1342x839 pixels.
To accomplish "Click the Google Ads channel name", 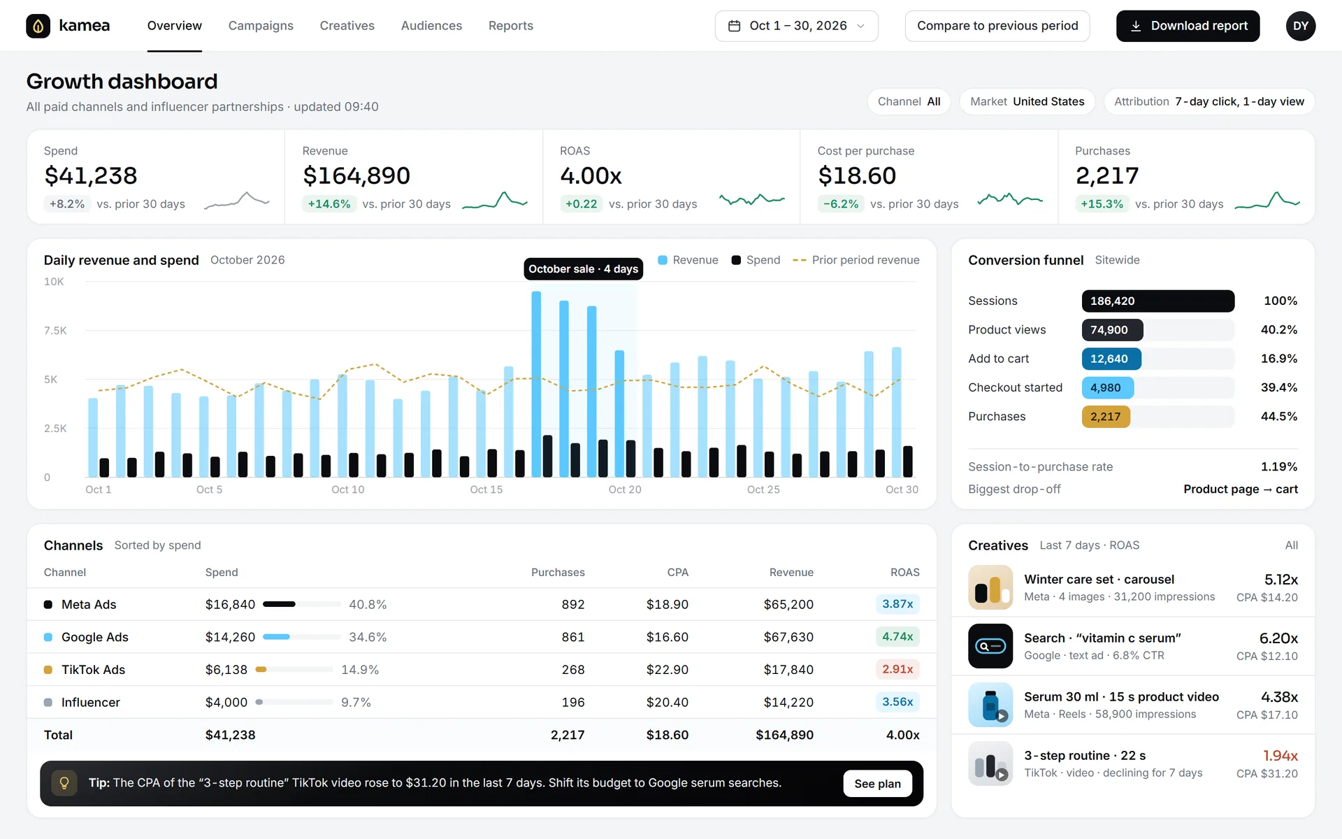I will click(x=95, y=637).
